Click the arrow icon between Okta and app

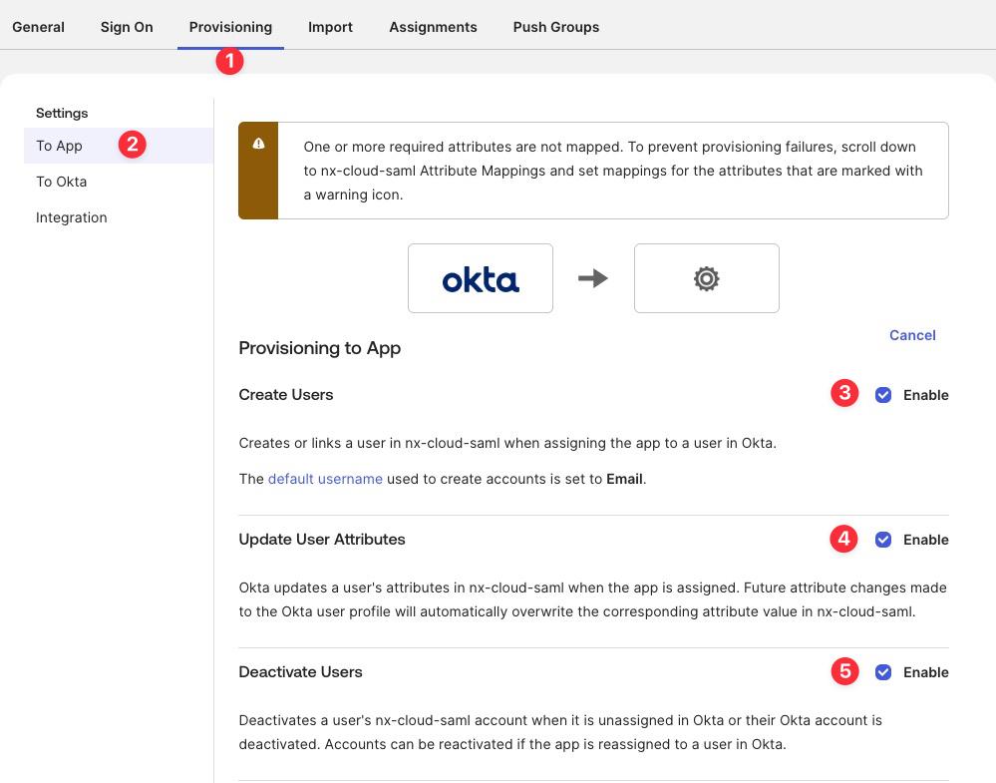pyautogui.click(x=592, y=278)
